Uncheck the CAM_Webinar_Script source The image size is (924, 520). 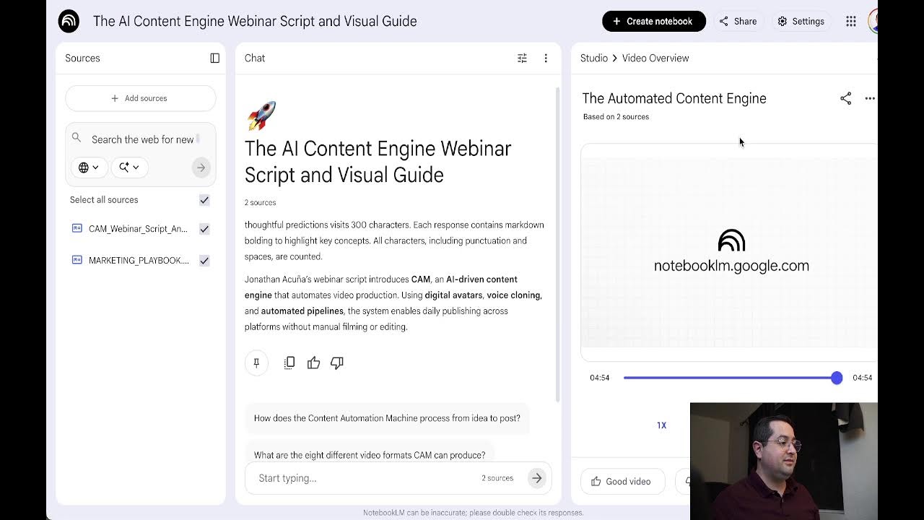(204, 229)
